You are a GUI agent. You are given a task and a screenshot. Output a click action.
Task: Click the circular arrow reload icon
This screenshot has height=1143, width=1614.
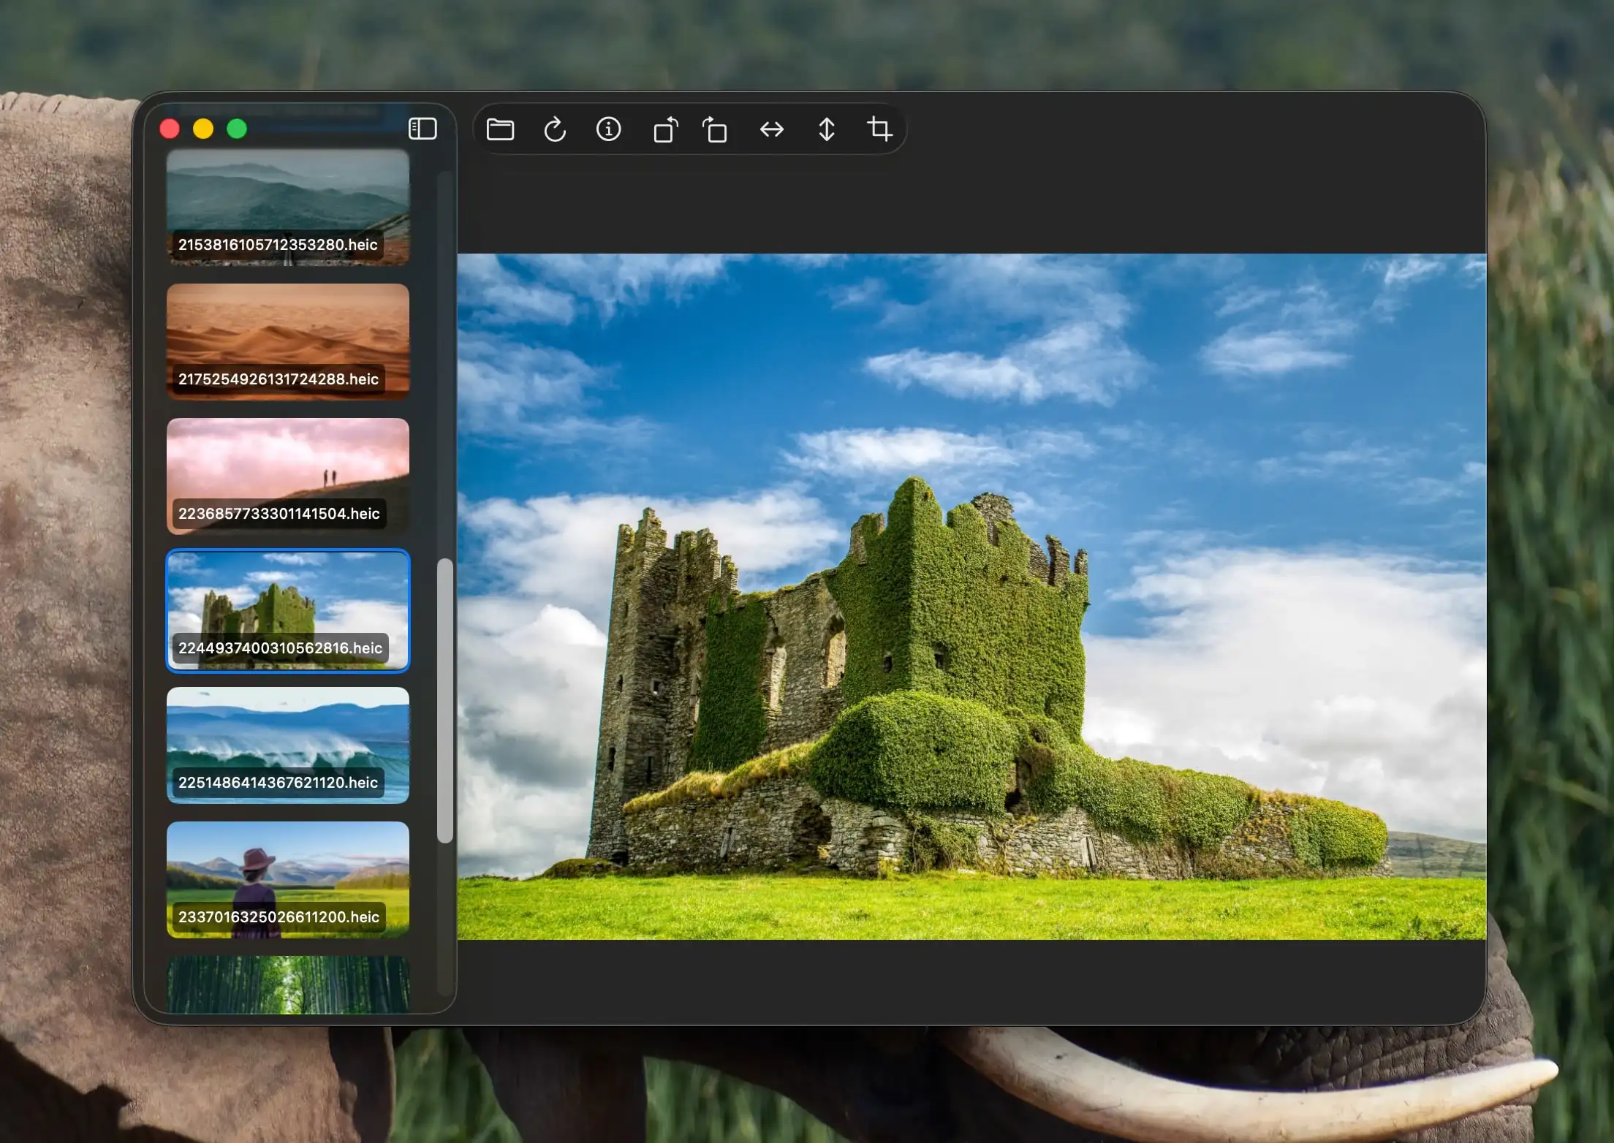click(555, 129)
